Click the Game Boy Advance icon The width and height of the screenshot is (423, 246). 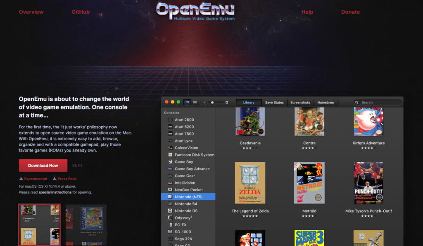click(170, 169)
